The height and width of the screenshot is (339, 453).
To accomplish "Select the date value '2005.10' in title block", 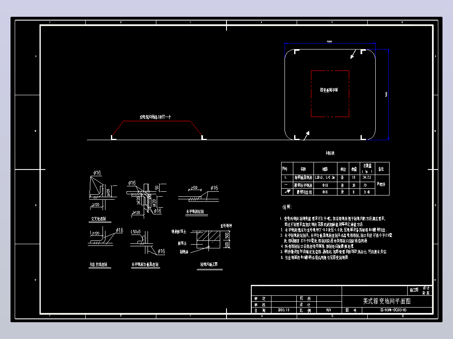I will [283, 310].
